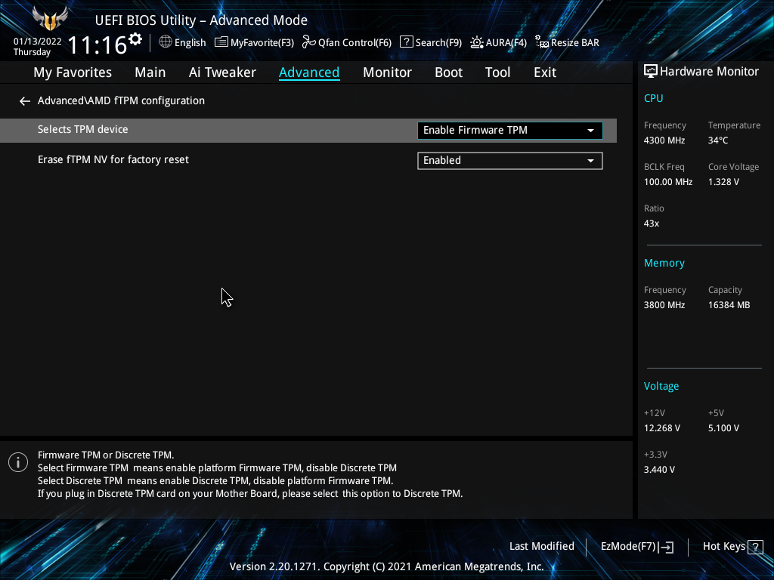Click the back arrow to Advanced menu

25,101
